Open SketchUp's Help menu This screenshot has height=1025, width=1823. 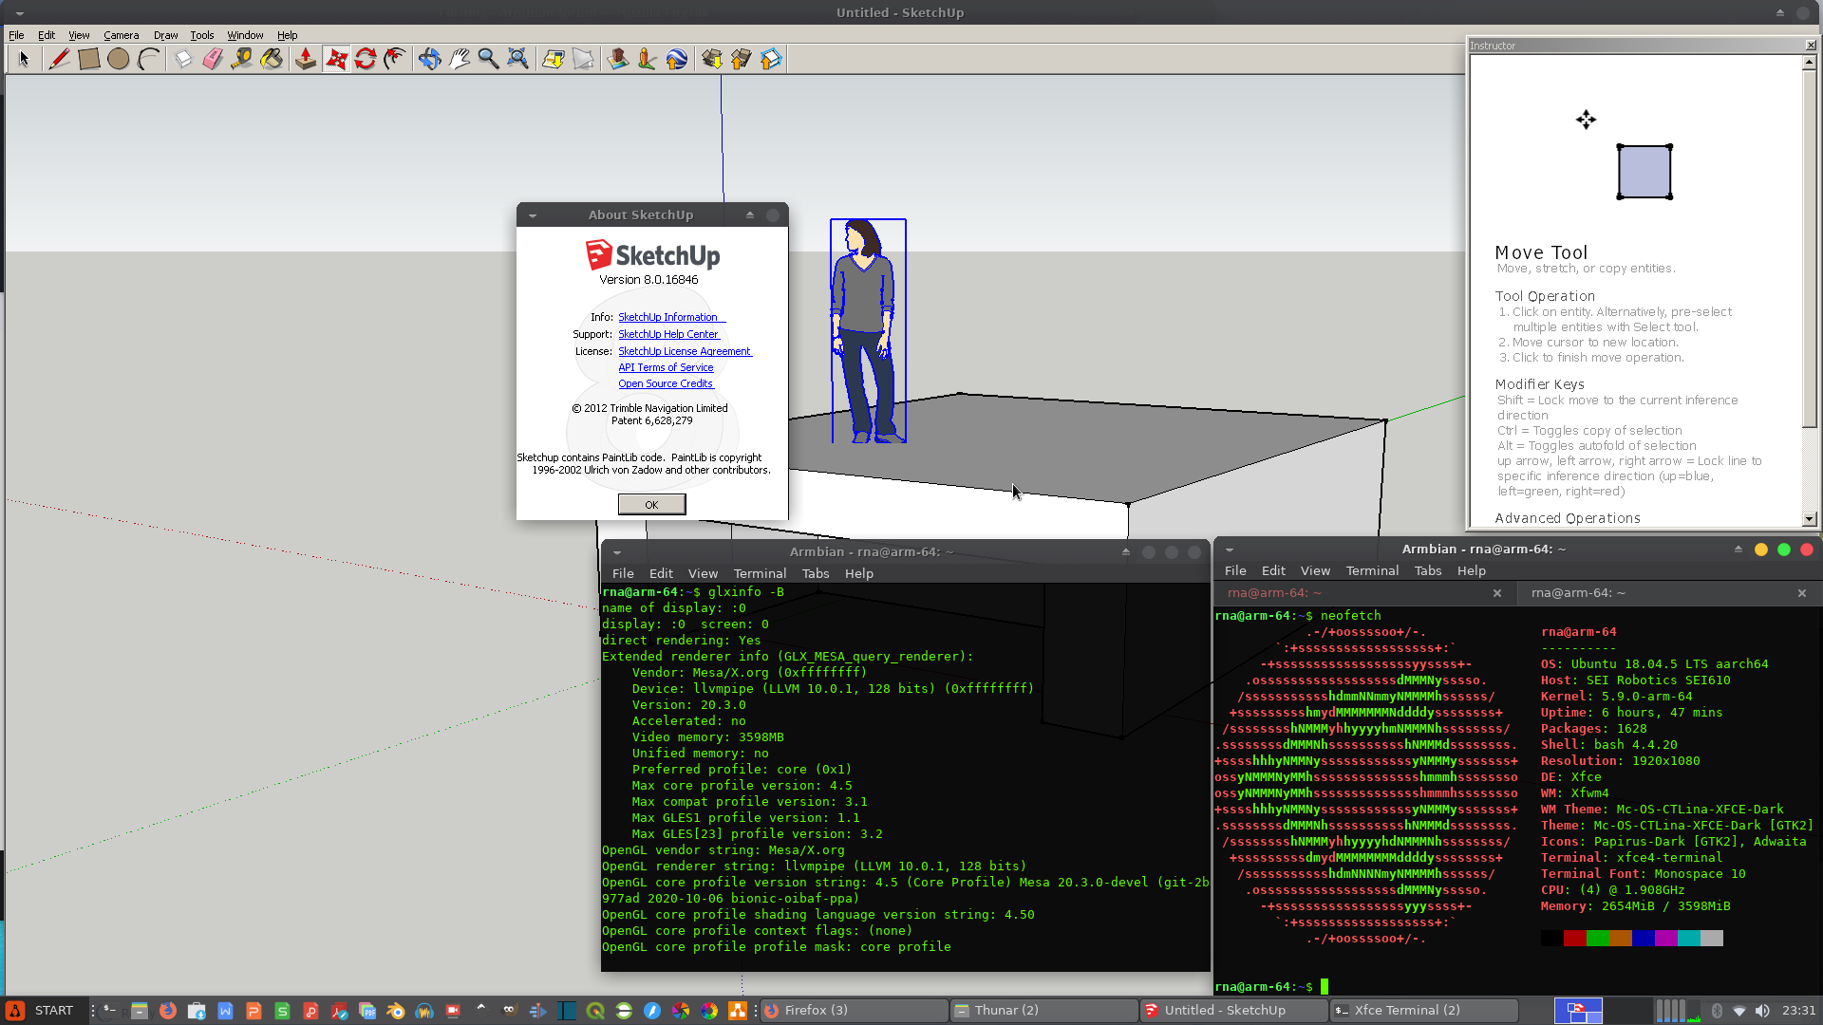(287, 35)
